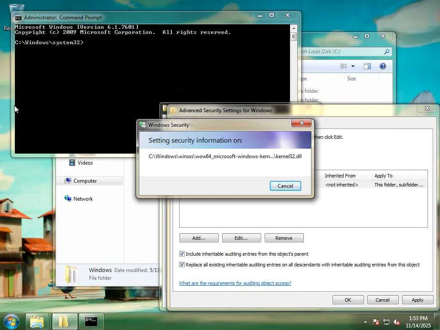Open Explorer help icon

click(x=382, y=66)
